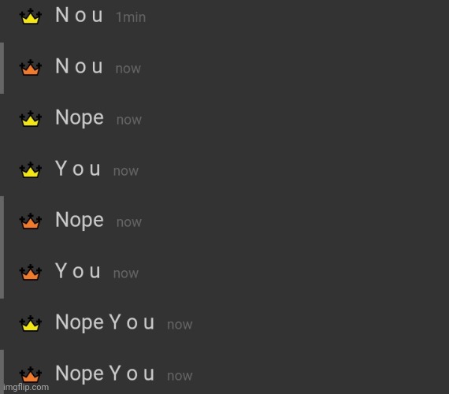Tap the yellow crown beside 'Y o u'
Image resolution: width=449 pixels, height=394 pixels.
coord(31,170)
